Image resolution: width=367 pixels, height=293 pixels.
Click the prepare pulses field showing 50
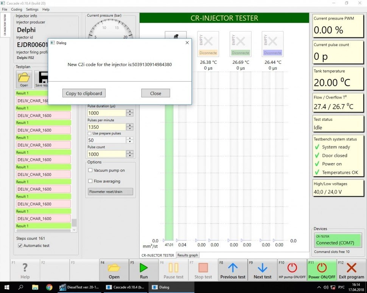click(106, 140)
